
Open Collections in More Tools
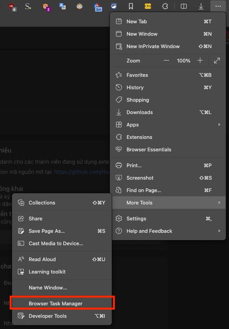[62, 203]
